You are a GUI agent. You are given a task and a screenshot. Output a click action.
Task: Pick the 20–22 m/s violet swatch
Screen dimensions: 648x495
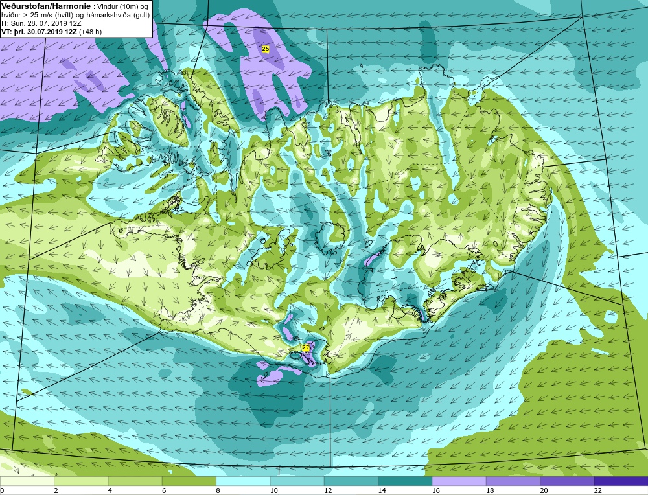click(567, 481)
